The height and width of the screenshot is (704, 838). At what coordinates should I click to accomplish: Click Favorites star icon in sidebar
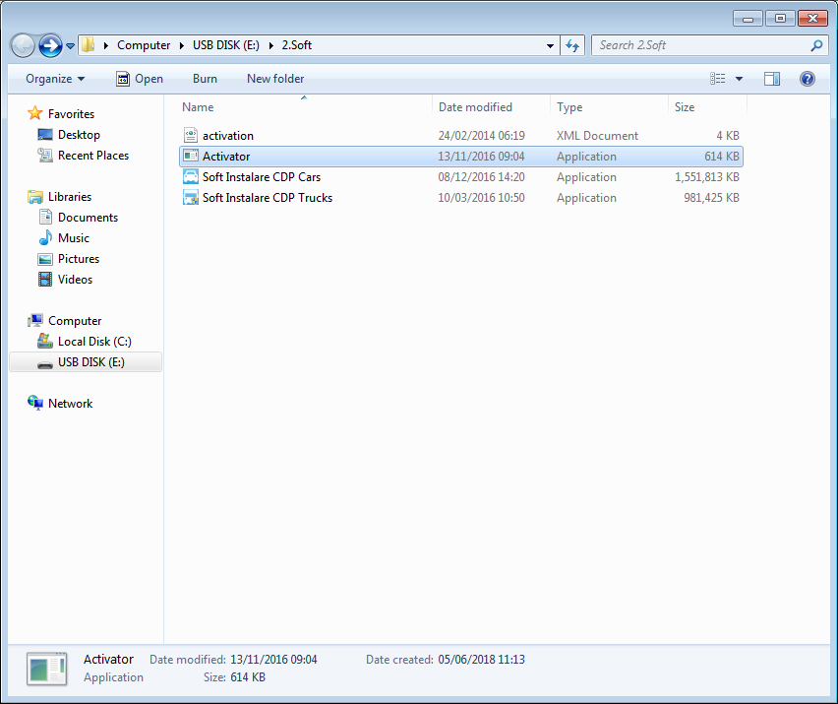pyautogui.click(x=35, y=113)
